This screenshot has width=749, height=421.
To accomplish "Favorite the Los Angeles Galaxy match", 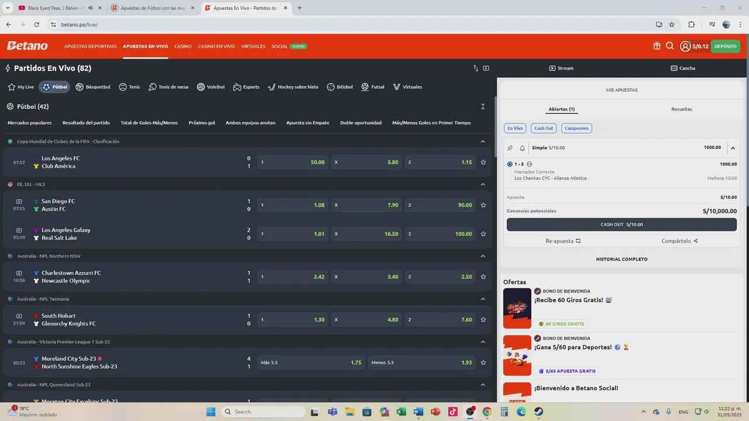I will 483,234.
